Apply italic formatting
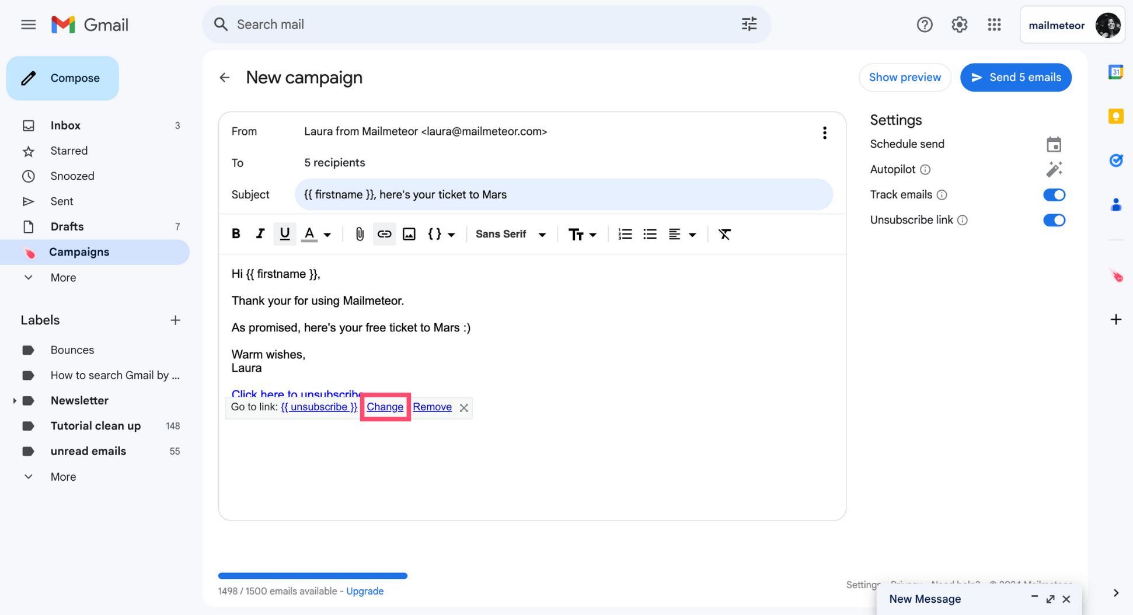1133x615 pixels. [260, 234]
